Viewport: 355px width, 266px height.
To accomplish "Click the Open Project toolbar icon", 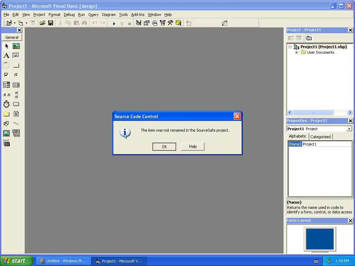I will point(42,23).
